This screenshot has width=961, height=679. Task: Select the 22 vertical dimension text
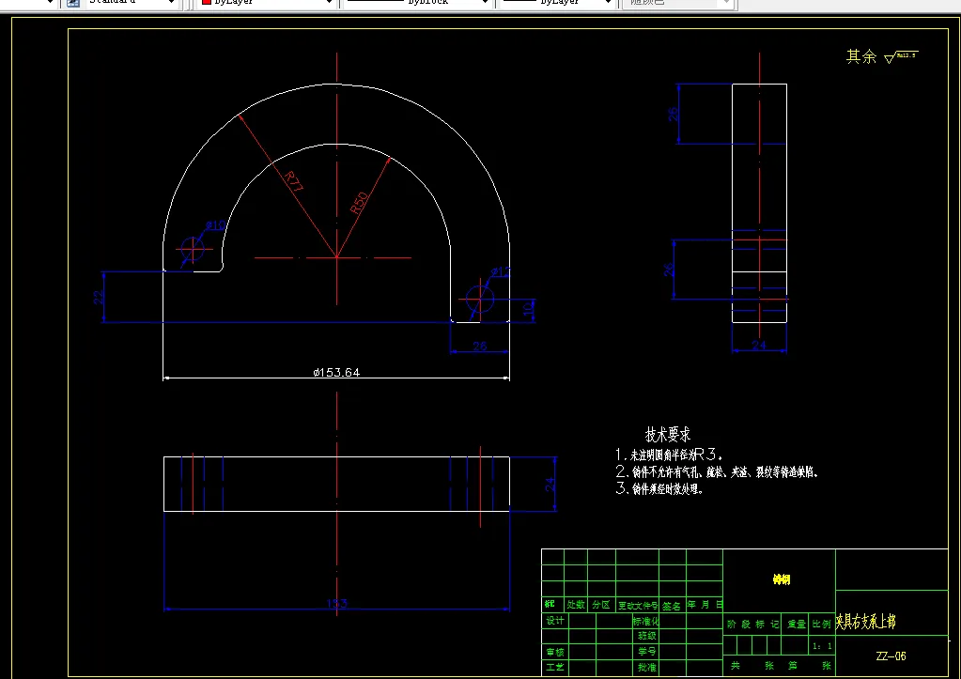click(x=98, y=297)
